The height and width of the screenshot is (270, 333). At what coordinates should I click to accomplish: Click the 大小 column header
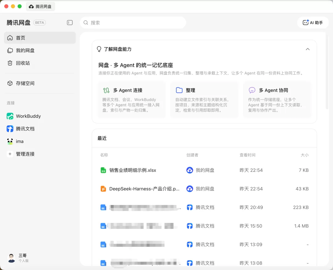305,155
